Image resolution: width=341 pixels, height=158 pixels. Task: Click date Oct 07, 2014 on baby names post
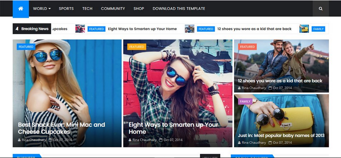point(282,143)
